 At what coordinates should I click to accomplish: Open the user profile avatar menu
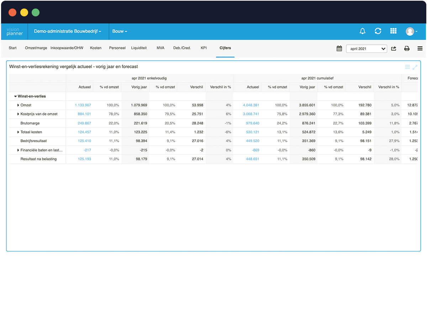pos(411,31)
